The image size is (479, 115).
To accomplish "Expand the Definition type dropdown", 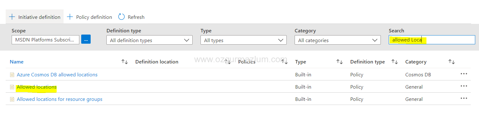I will pyautogui.click(x=149, y=40).
